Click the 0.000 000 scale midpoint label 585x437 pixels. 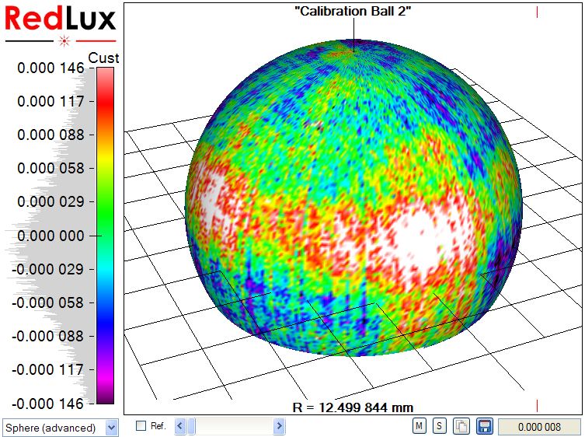(x=50, y=236)
